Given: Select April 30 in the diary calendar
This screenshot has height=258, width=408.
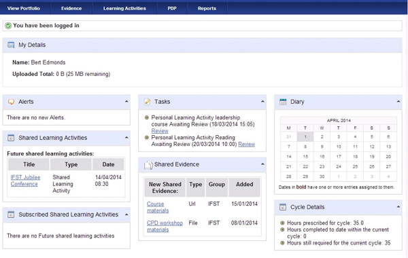Looking at the screenshot, I should 322,177.
